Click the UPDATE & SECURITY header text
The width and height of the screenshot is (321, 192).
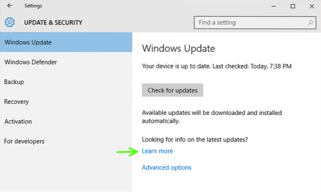[x=53, y=22]
